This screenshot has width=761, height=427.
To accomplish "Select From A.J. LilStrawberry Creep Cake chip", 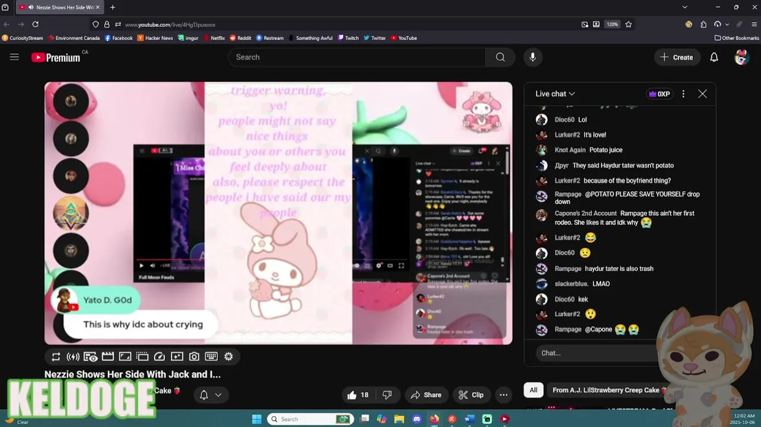I will 609,390.
